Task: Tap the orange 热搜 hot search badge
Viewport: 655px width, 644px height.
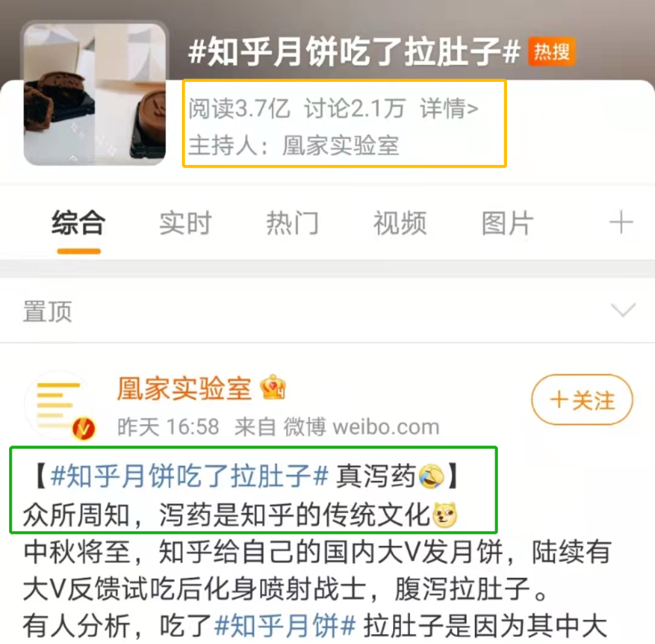Action: click(x=552, y=52)
